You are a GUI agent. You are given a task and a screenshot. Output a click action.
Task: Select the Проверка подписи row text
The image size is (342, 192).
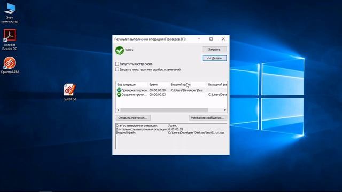tap(134, 90)
